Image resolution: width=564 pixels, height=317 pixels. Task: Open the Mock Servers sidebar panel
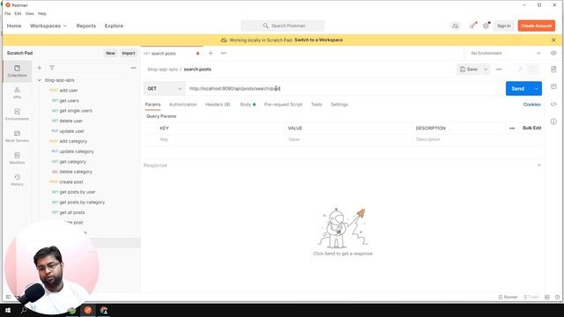coord(17,136)
